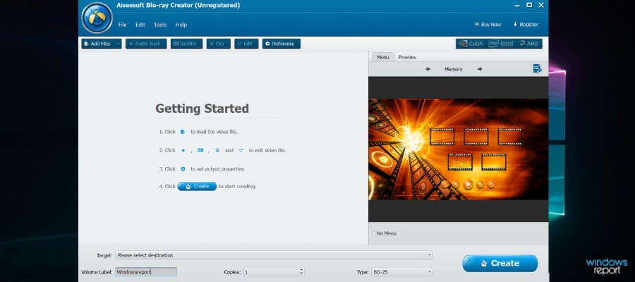Viewport: 635px width, 282px height.
Task: Enable the No Menu checkbox
Action: tap(373, 233)
